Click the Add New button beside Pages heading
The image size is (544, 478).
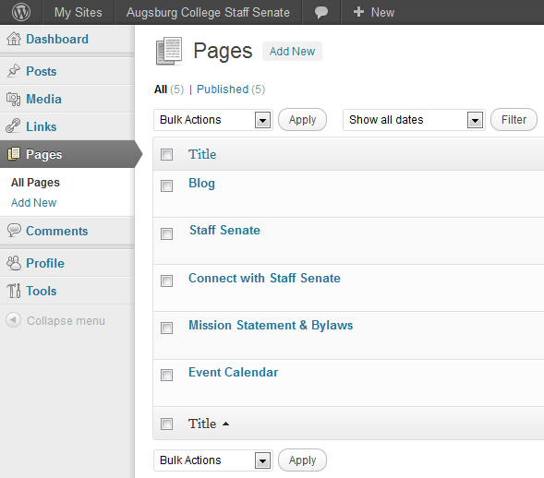tap(292, 52)
